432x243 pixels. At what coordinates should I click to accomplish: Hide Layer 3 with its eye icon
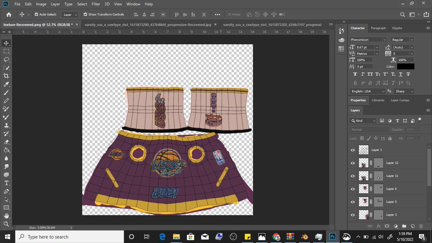pos(352,215)
